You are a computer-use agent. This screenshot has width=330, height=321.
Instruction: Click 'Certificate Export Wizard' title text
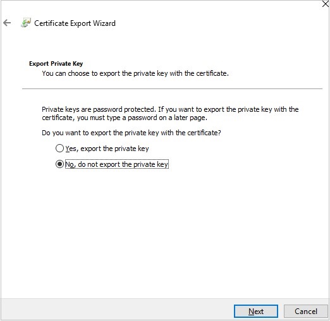[75, 23]
